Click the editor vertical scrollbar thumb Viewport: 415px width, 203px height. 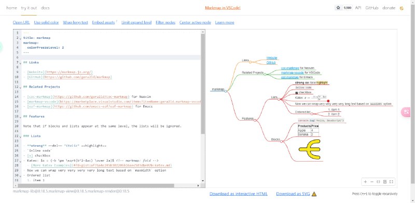tap(203, 83)
